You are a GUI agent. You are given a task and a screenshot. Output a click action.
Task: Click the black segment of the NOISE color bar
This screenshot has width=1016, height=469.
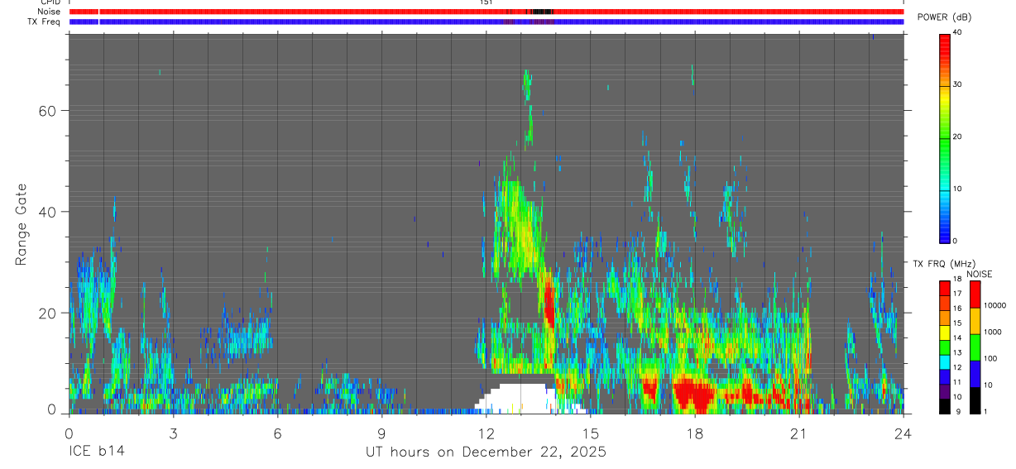point(975,400)
